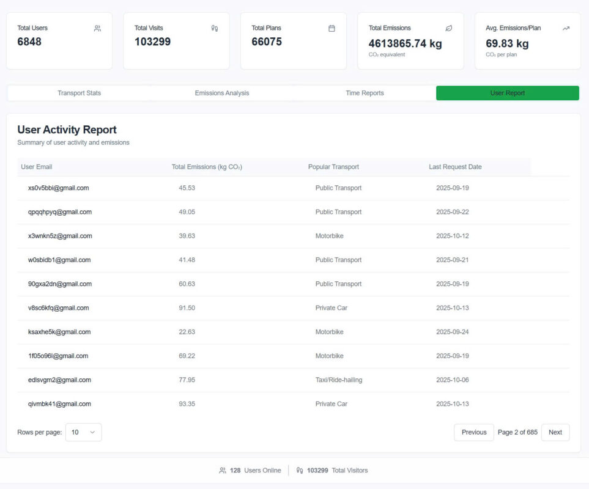Click the leaf icon in Total Emissions card
Viewport: 589px width, 489px height.
click(x=449, y=28)
